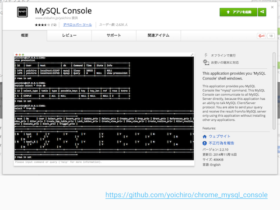Click the 不正行為を報告 report abuse link
This screenshot has height=210, width=280.
[x=221, y=143]
